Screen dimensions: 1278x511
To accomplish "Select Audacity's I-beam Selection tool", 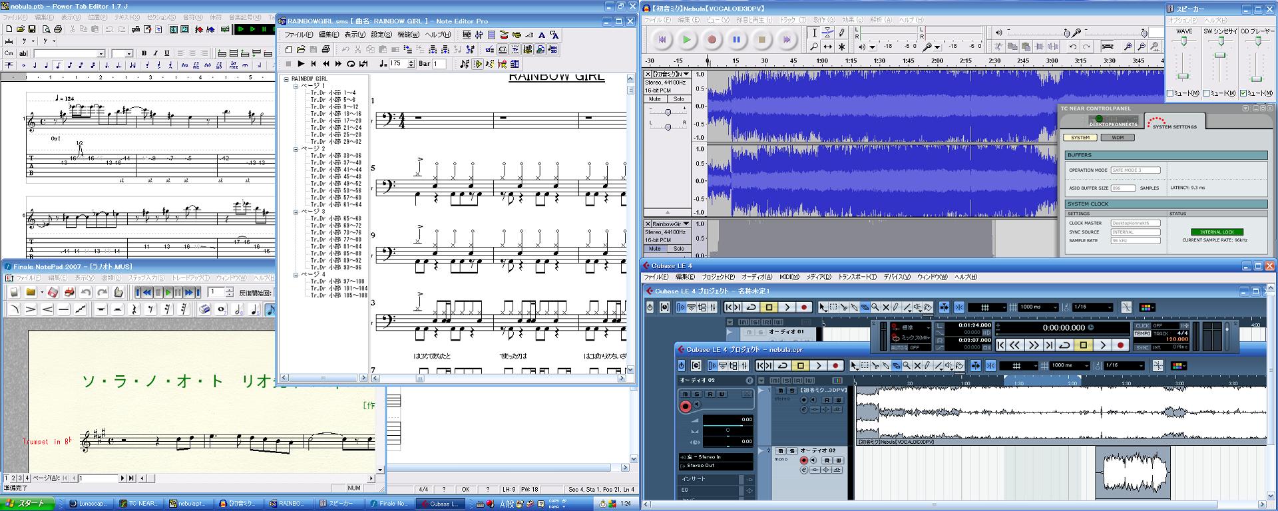I will point(814,33).
